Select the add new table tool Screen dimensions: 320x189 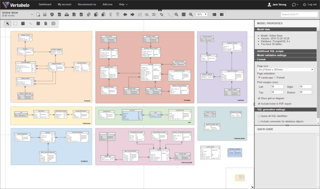[x=23, y=23]
